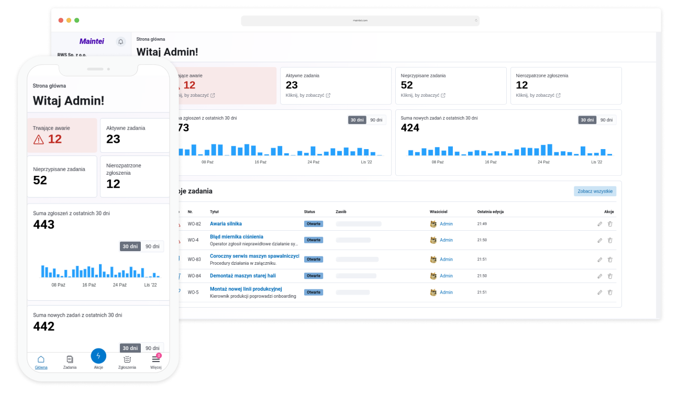678x394 pixels.
Task: Open the Zadania tab in bottom navigation
Action: pyautogui.click(x=70, y=362)
